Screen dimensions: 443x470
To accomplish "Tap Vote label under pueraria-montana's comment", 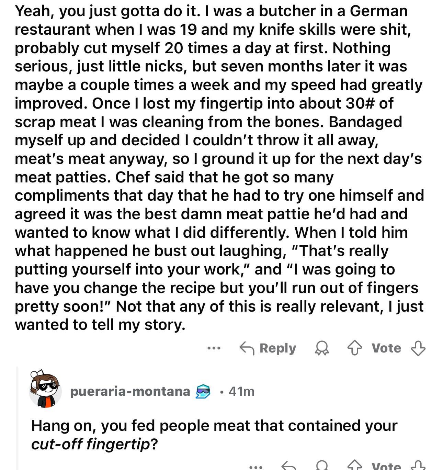I will (386, 466).
